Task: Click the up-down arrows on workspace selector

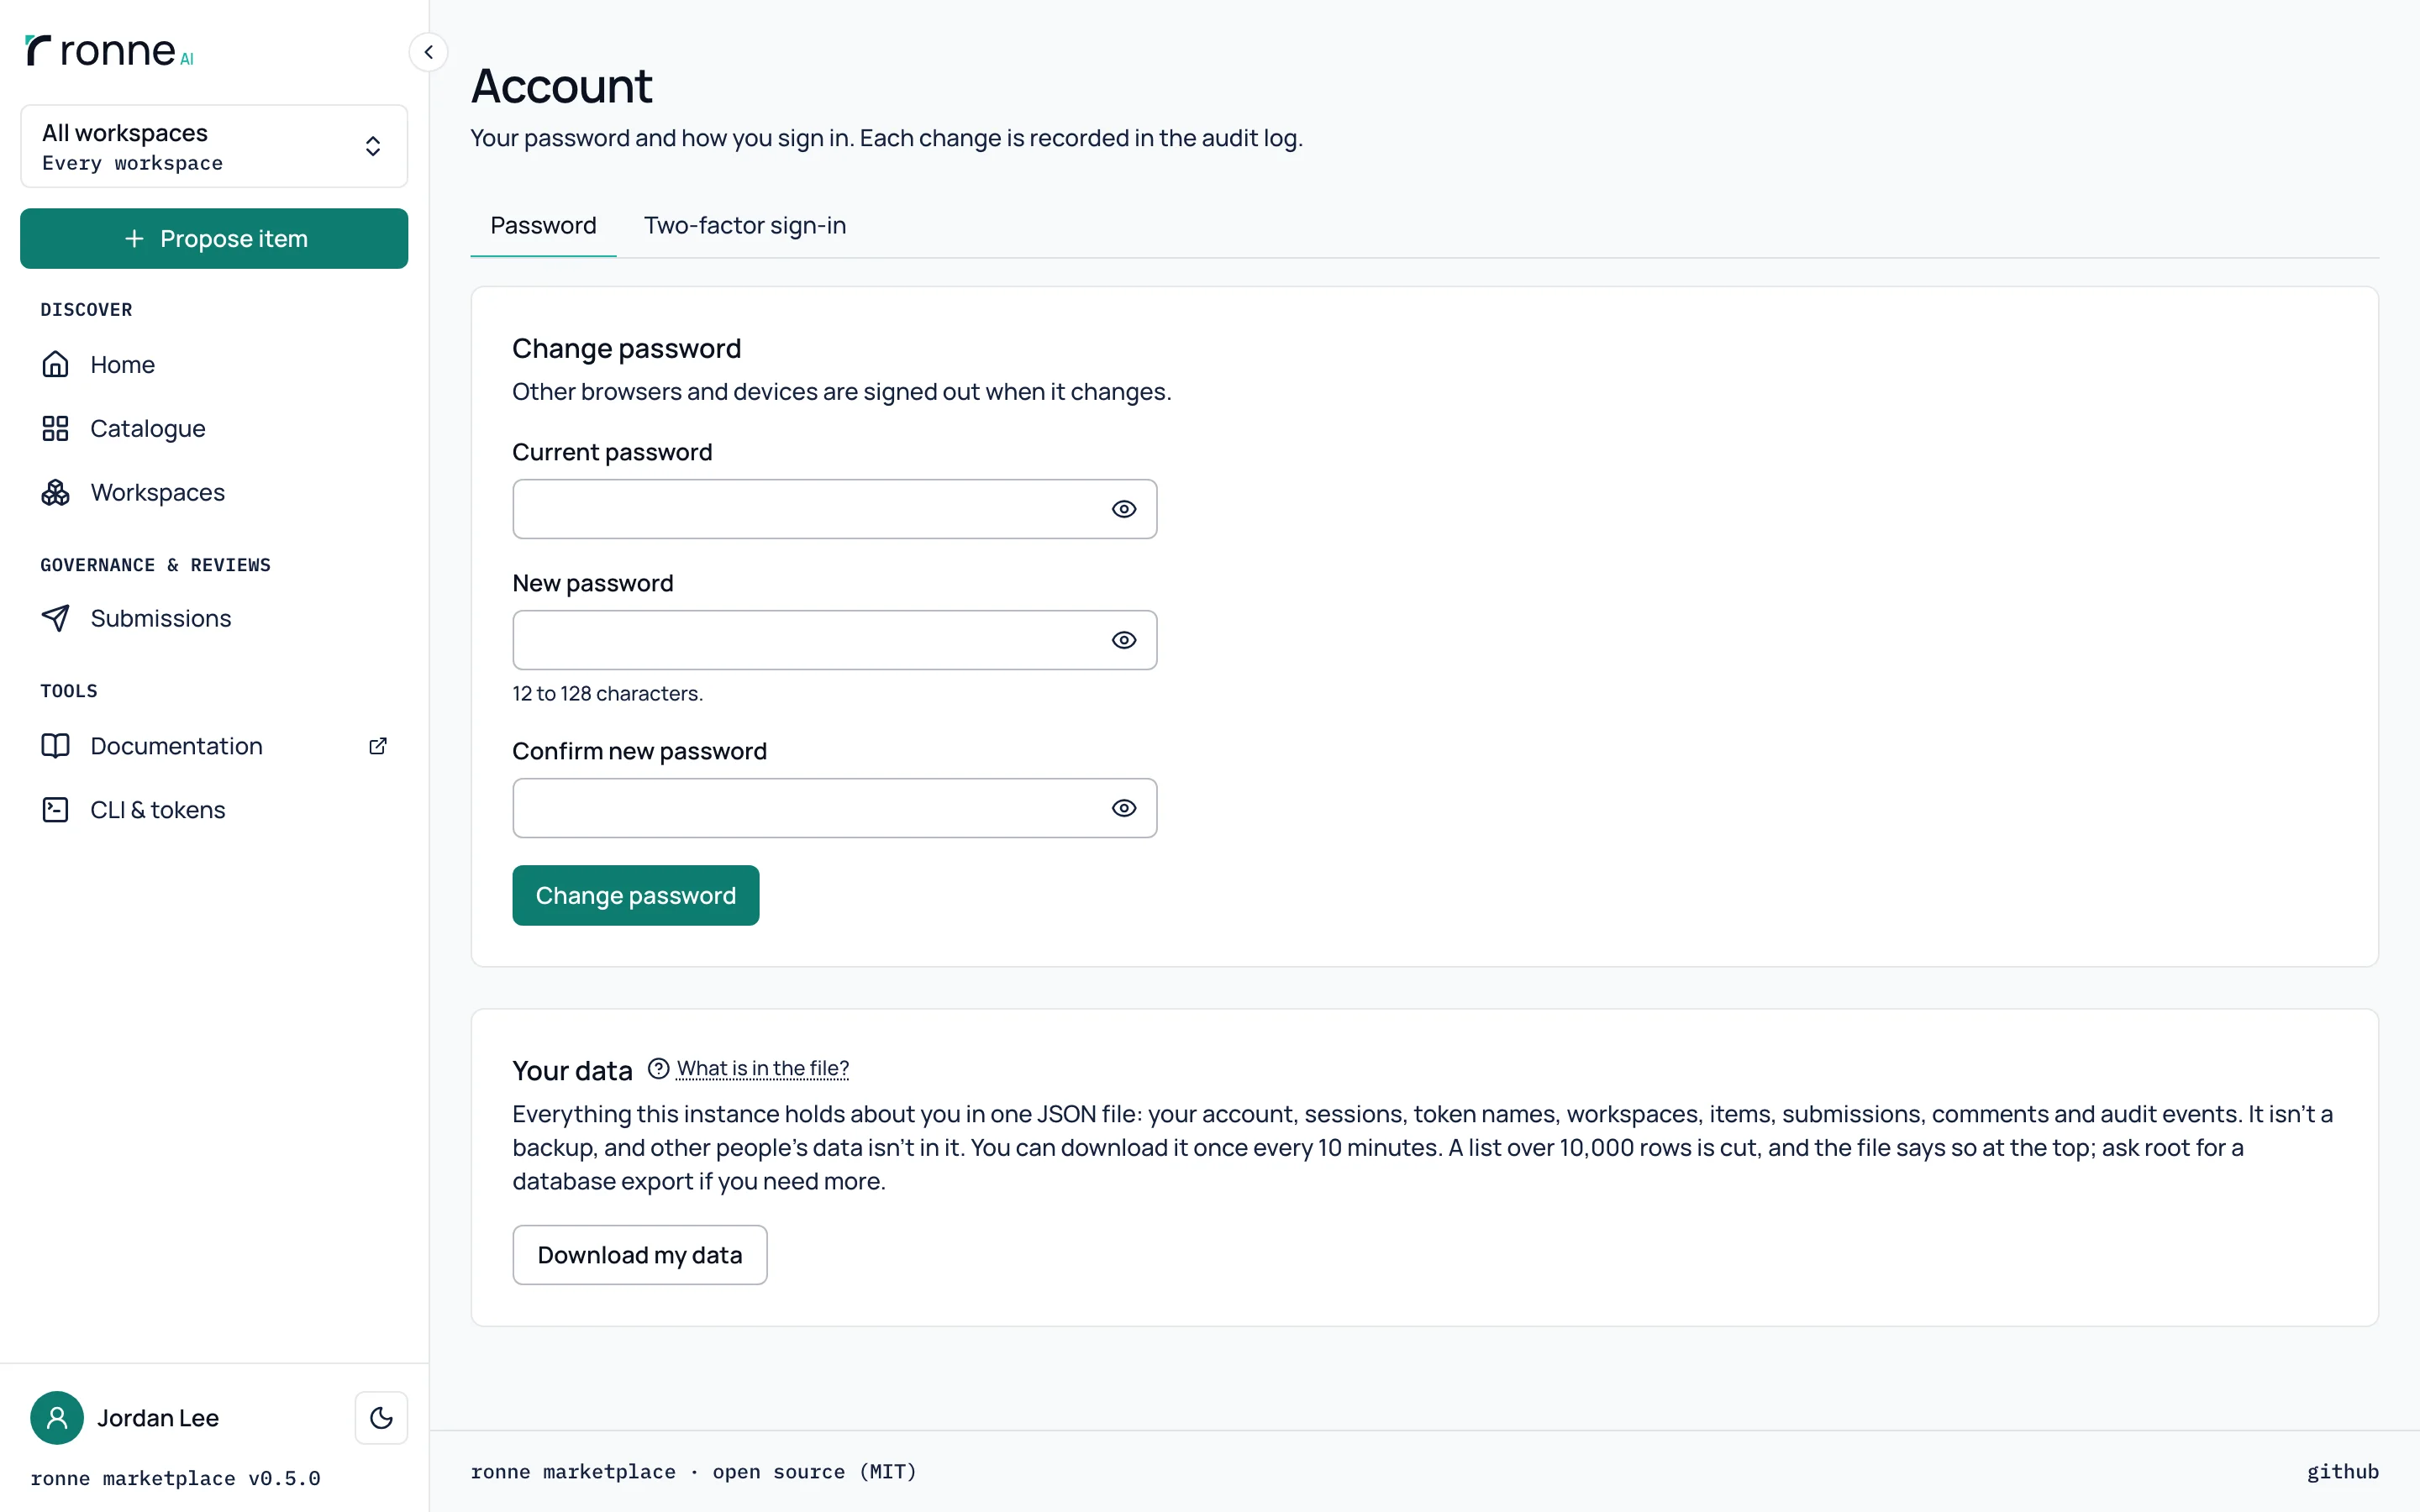Action: [x=373, y=146]
